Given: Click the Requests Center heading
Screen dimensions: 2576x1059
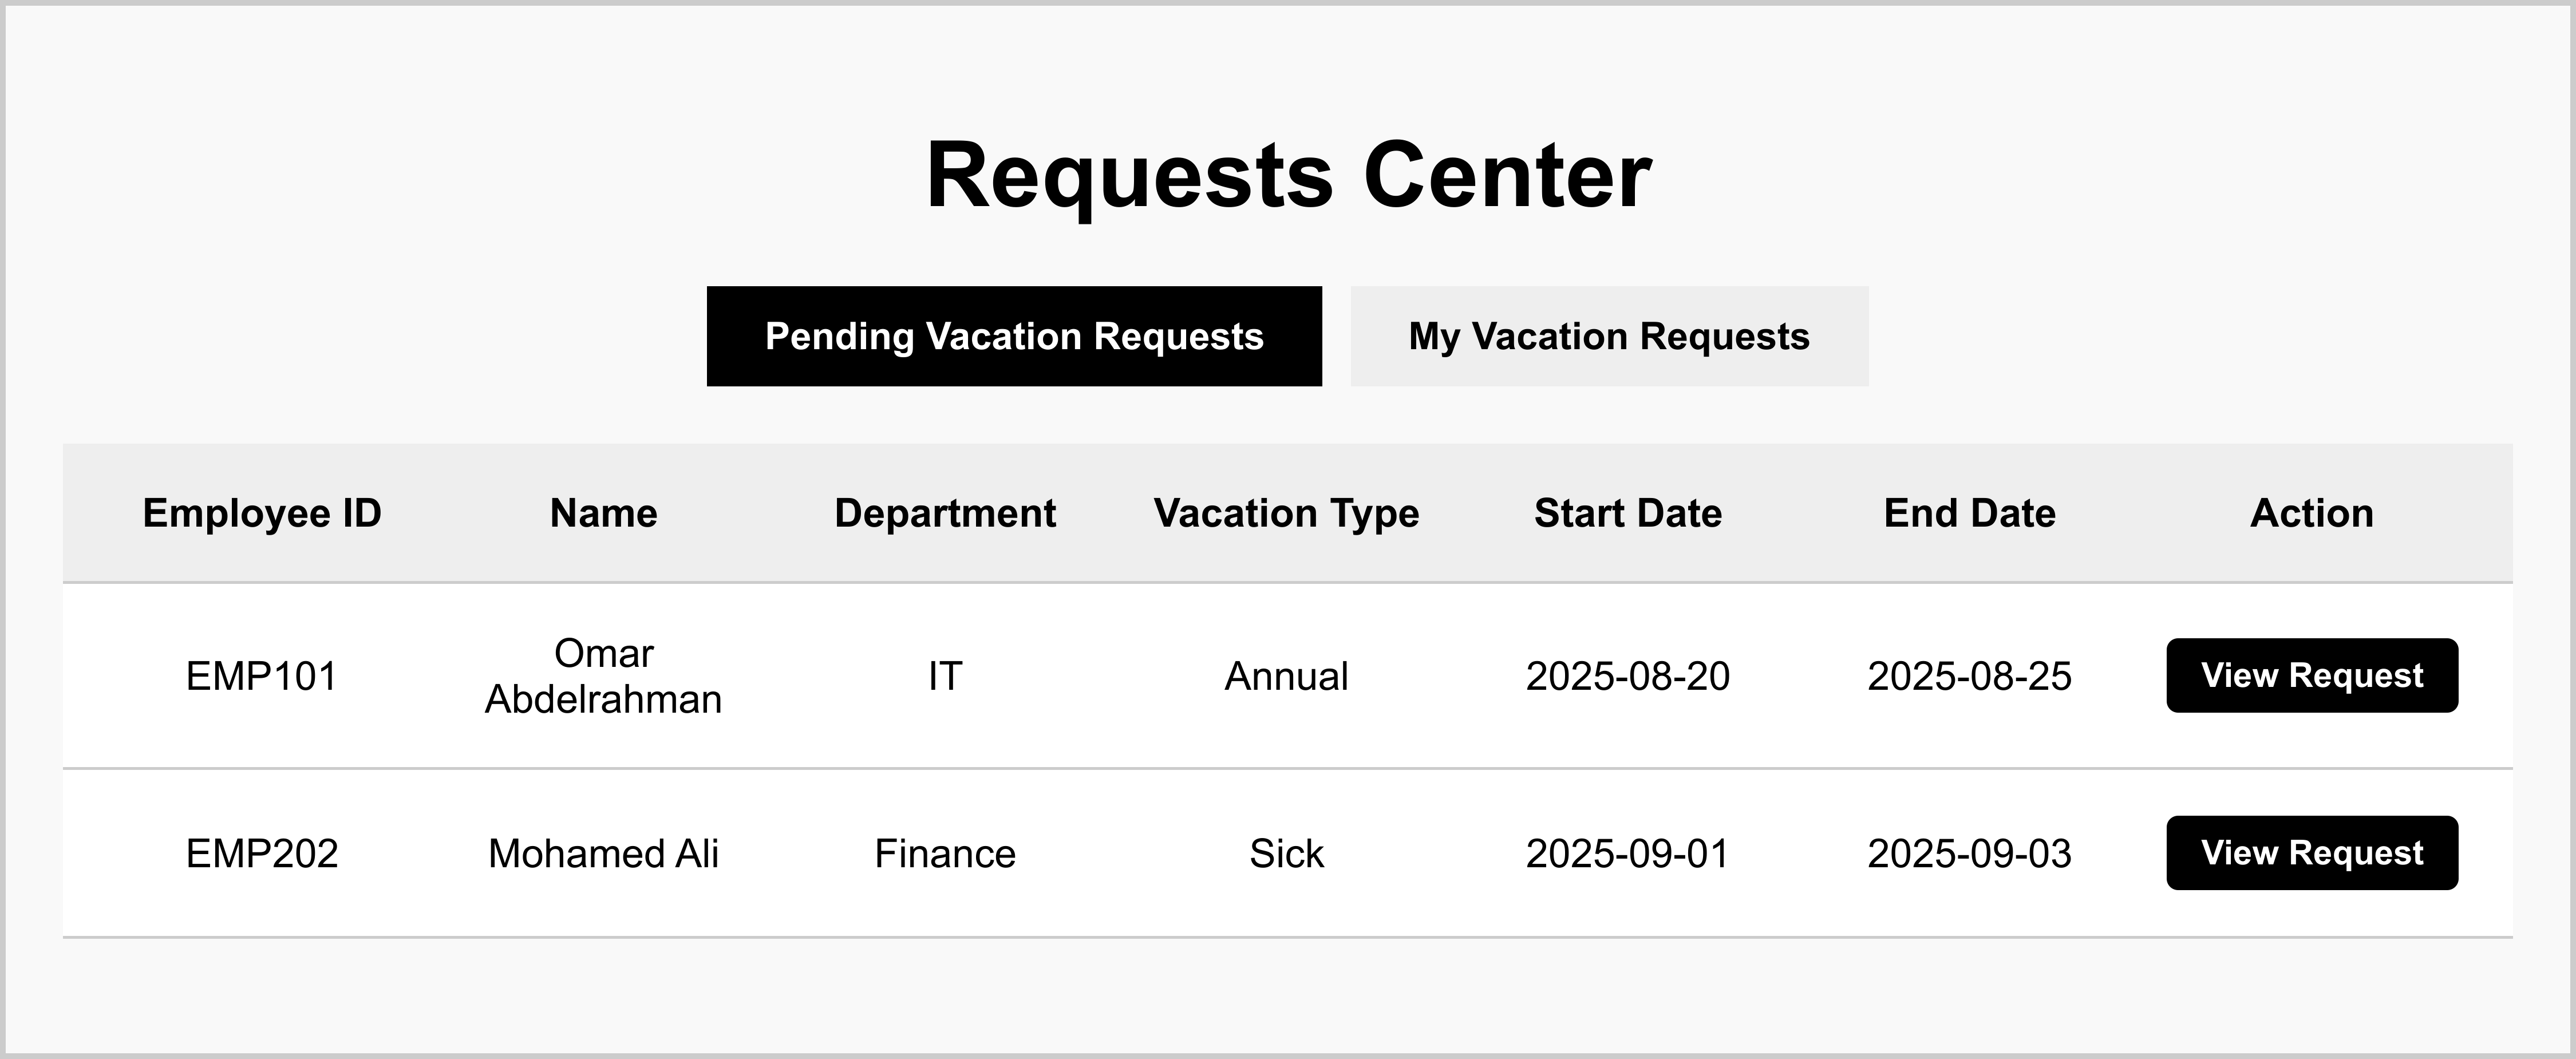Looking at the screenshot, I should (x=1288, y=175).
